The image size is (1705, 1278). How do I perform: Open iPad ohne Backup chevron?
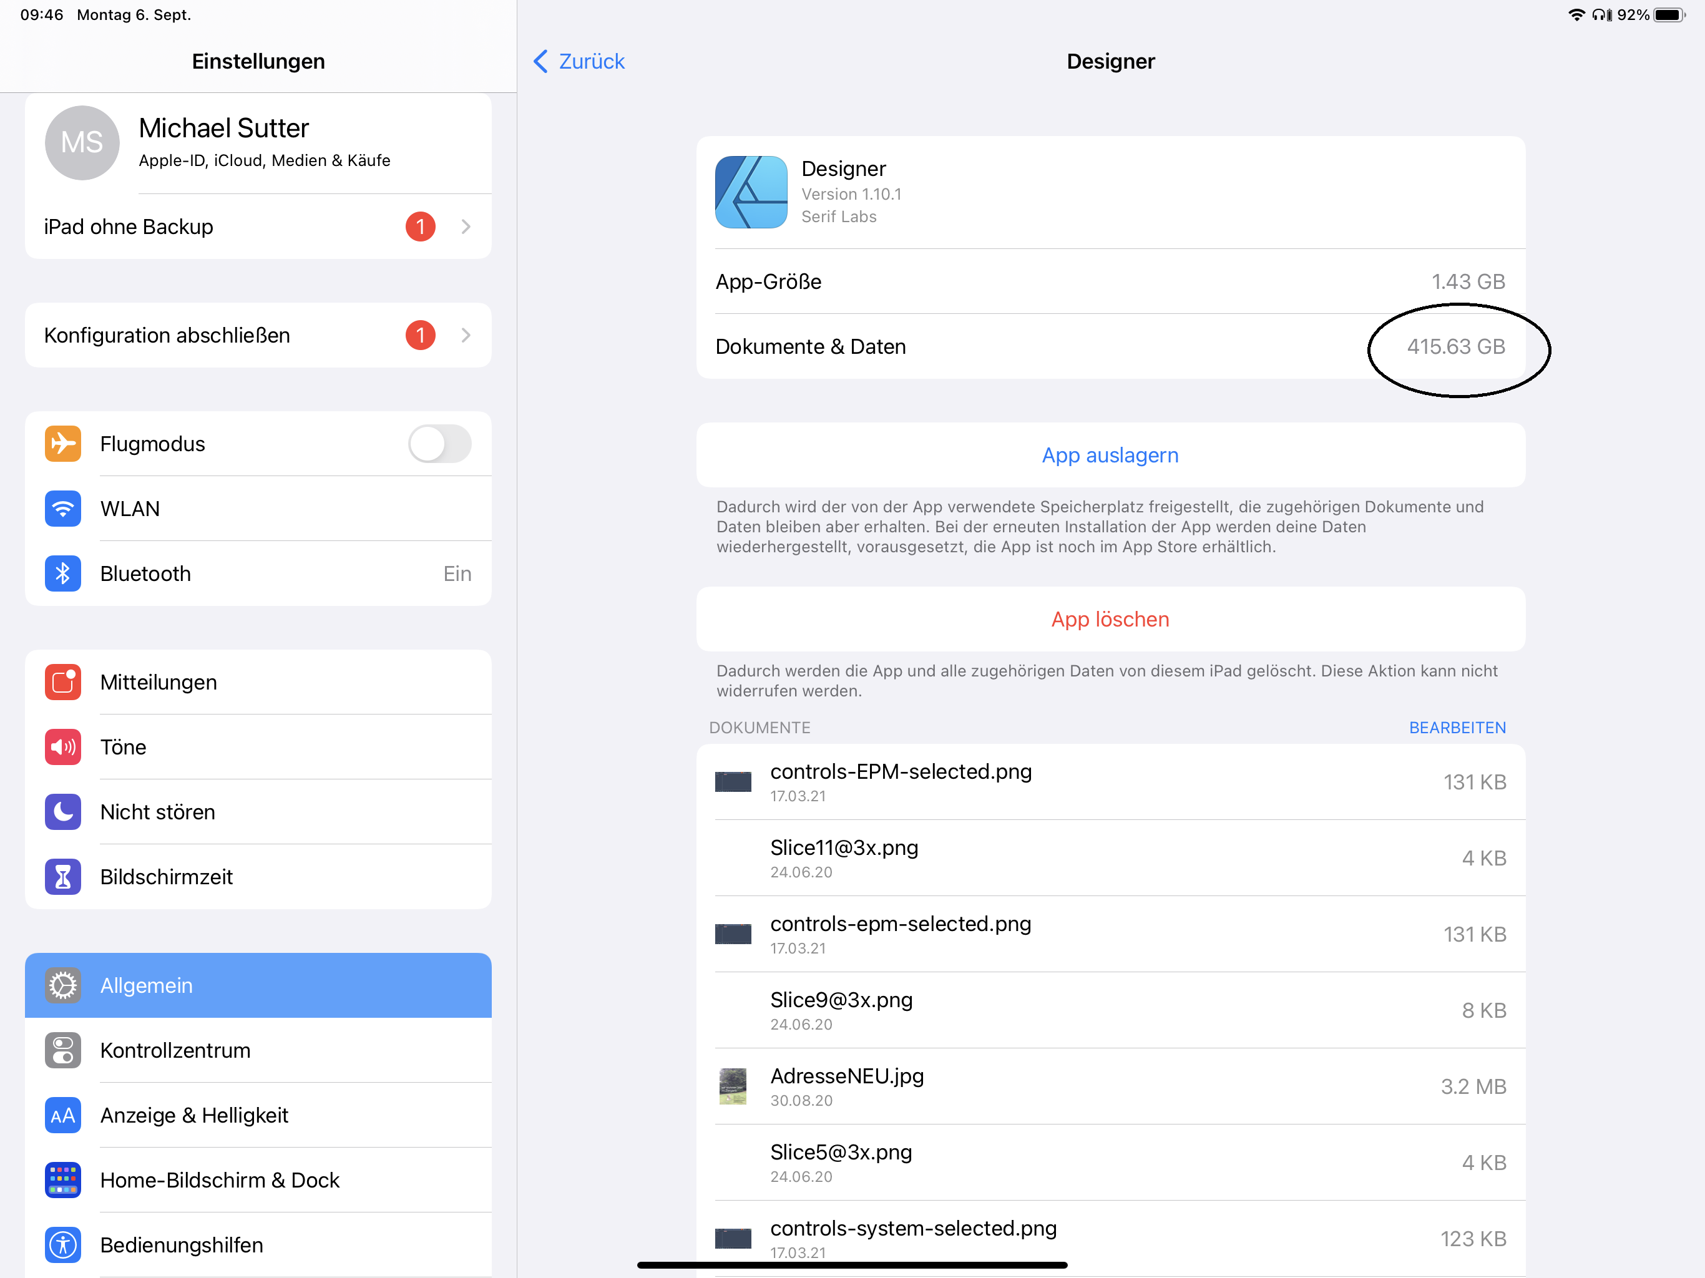coord(466,227)
